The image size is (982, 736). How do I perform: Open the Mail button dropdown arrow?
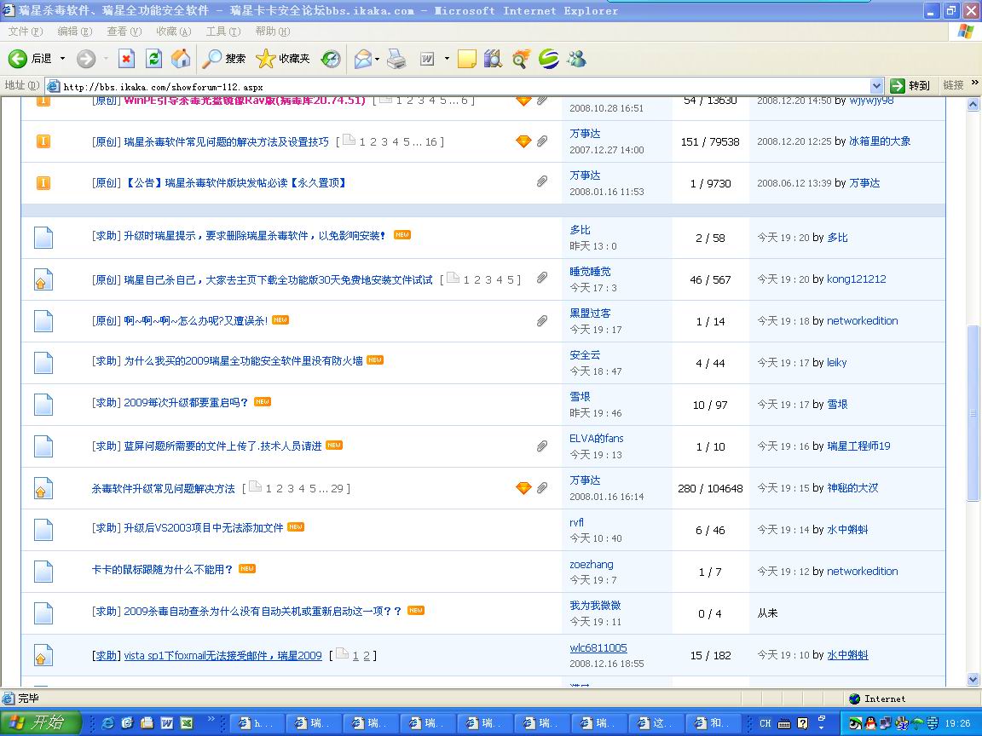377,59
